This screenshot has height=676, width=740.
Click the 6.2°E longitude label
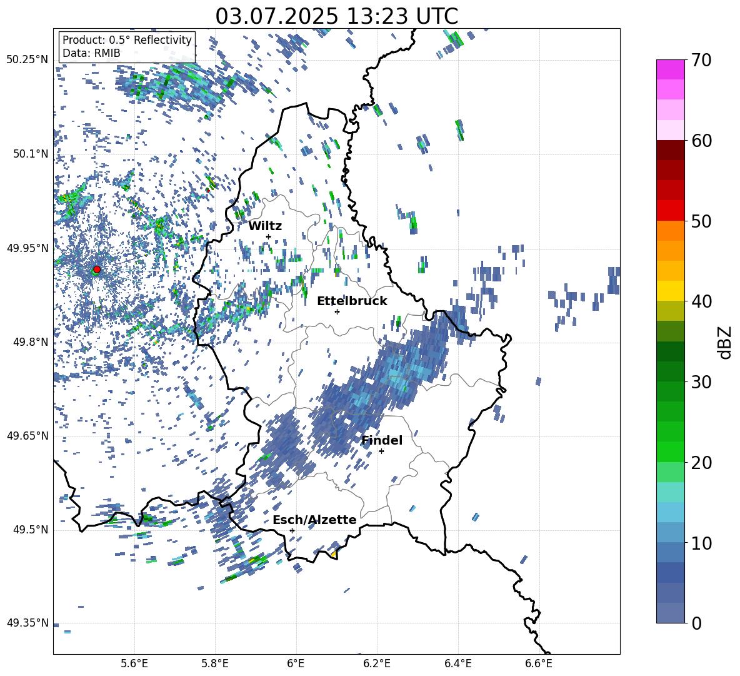(377, 663)
